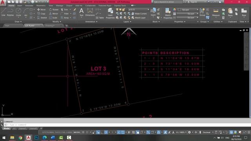This screenshot has width=251, height=141.
Task: Click the Rotate tool
Action: [54, 9]
